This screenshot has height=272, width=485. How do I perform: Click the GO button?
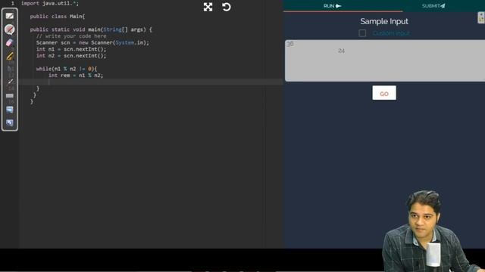384,93
